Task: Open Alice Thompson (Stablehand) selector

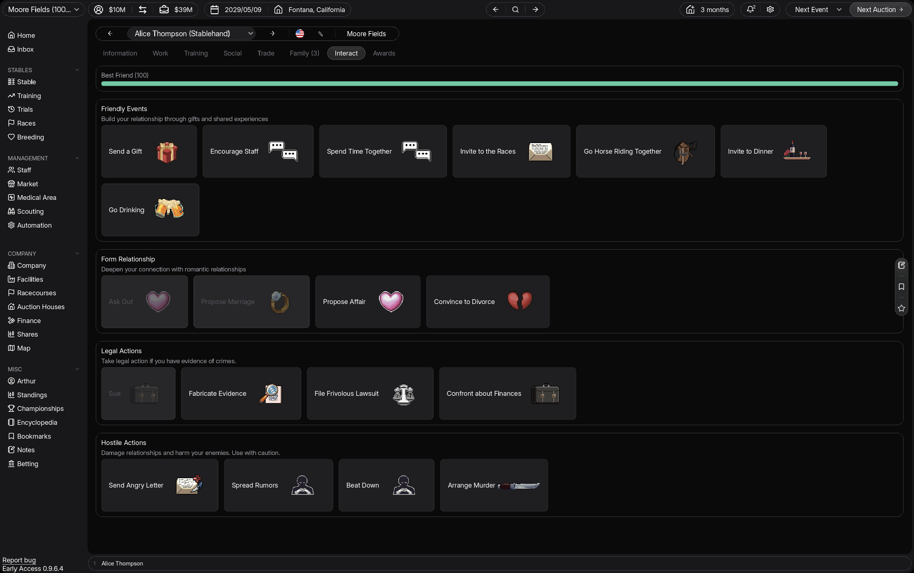Action: click(x=191, y=34)
